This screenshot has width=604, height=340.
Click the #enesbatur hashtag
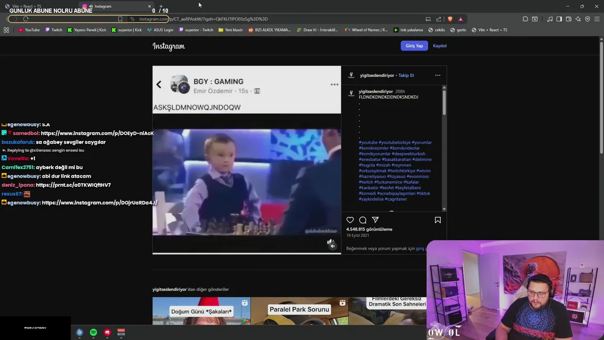tap(369, 160)
